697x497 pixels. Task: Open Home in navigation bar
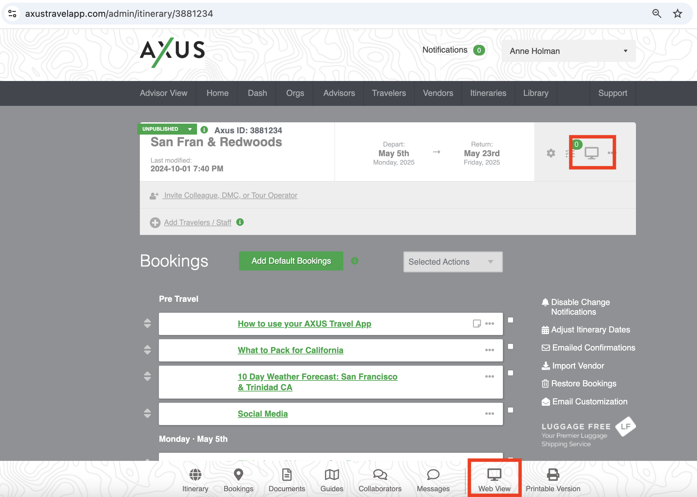pyautogui.click(x=217, y=93)
